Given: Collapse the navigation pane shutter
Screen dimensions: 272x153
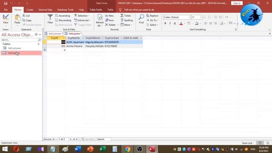Looking at the screenshot, I should click(40, 34).
